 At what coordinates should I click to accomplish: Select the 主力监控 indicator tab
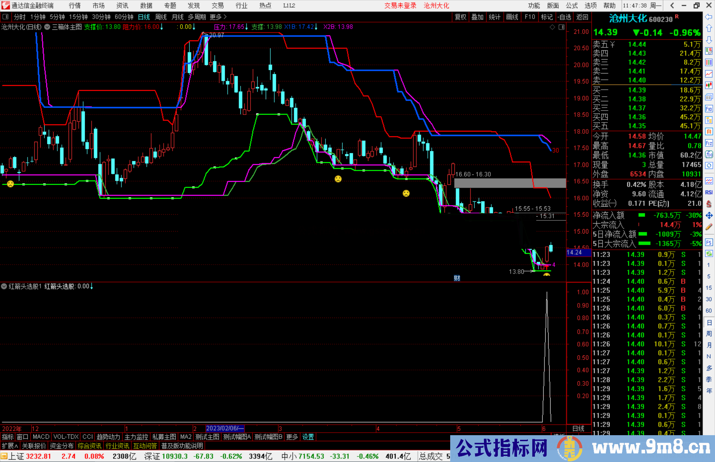[136, 437]
